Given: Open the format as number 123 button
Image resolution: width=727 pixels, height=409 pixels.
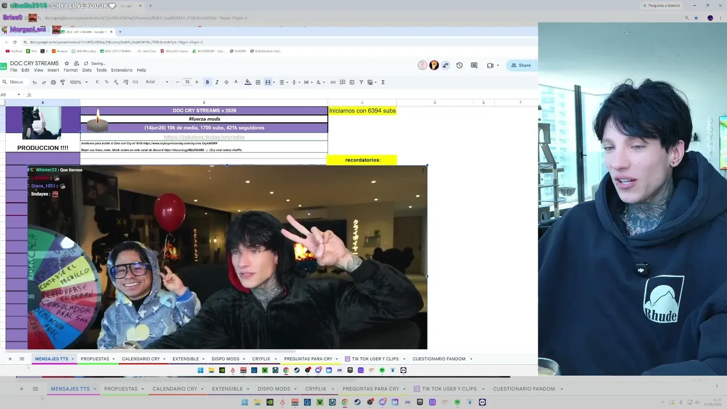Looking at the screenshot, I should (135, 82).
